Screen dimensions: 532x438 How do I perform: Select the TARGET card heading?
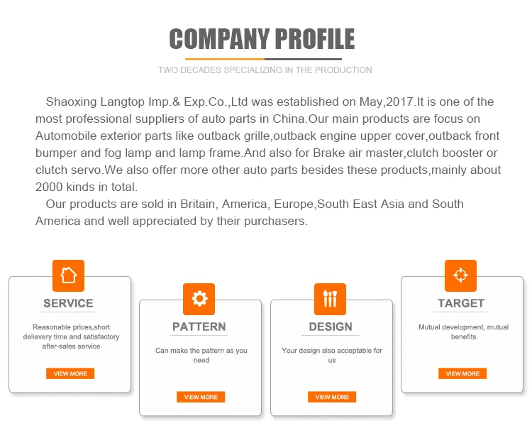(x=461, y=303)
